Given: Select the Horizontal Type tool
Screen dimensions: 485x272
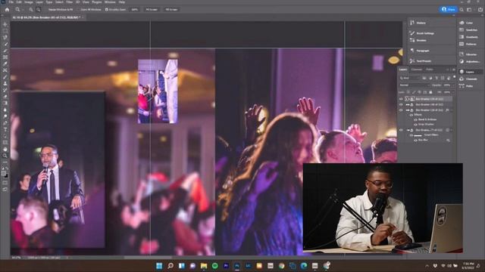Looking at the screenshot, I should click(5, 129).
